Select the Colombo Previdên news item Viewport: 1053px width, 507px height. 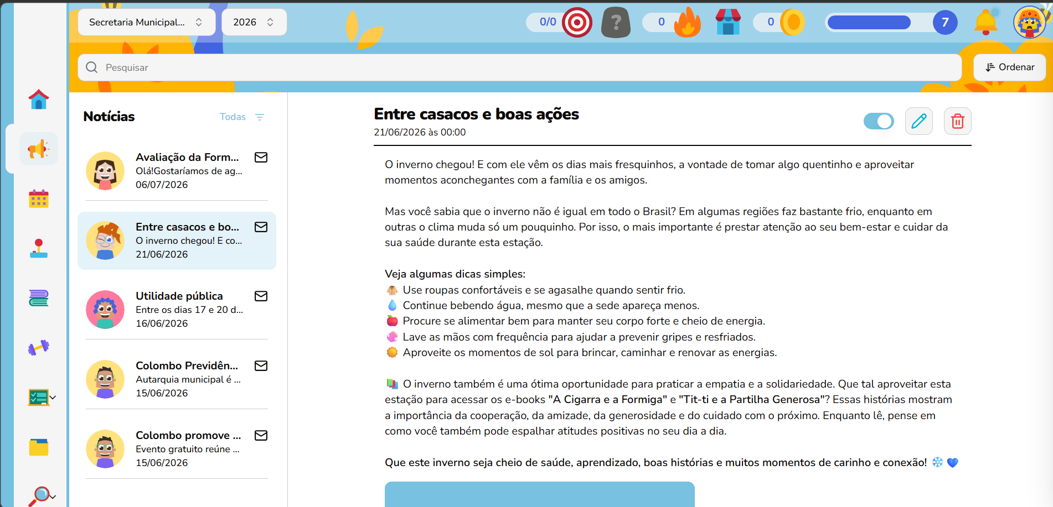tap(177, 379)
